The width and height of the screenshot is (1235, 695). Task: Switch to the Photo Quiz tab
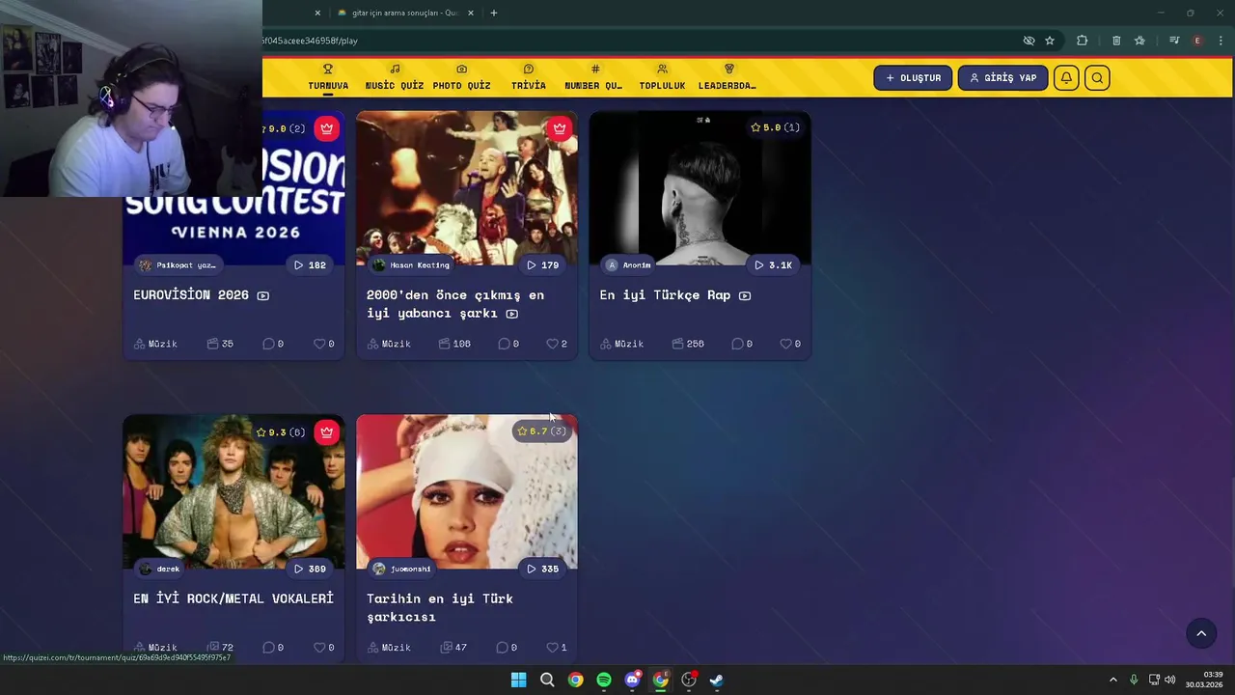tap(461, 77)
